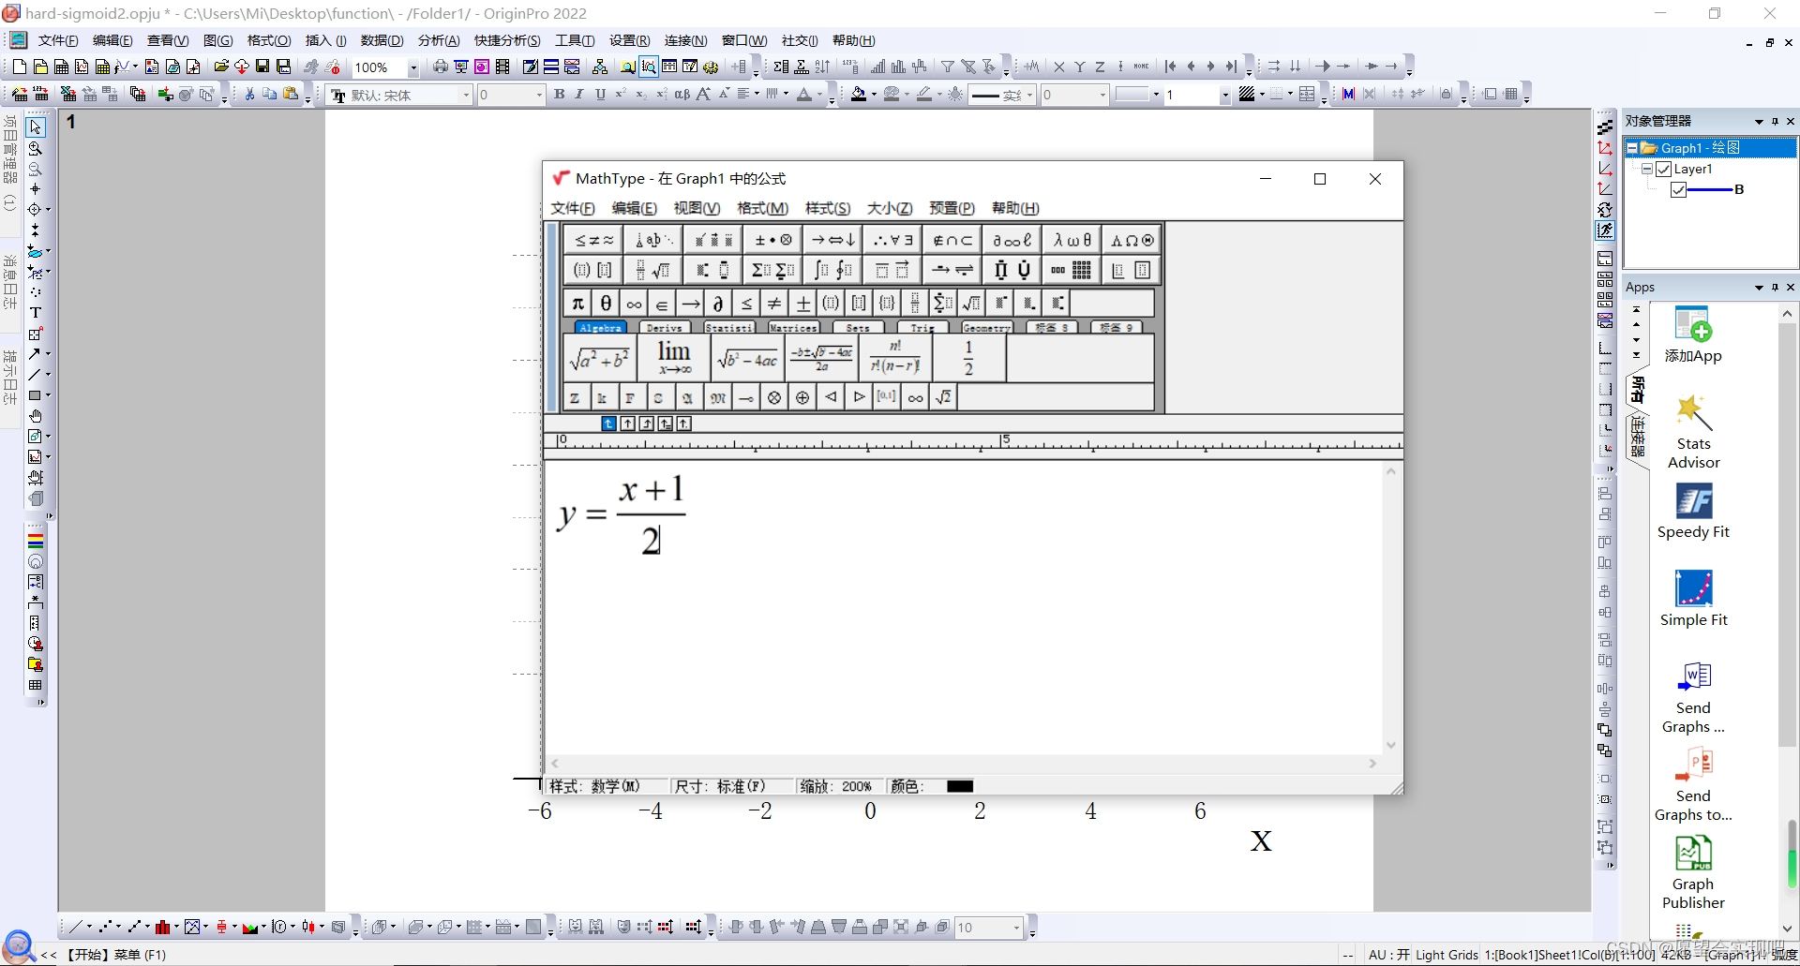Insert the theta symbol in MathType
The image size is (1800, 966).
point(606,304)
